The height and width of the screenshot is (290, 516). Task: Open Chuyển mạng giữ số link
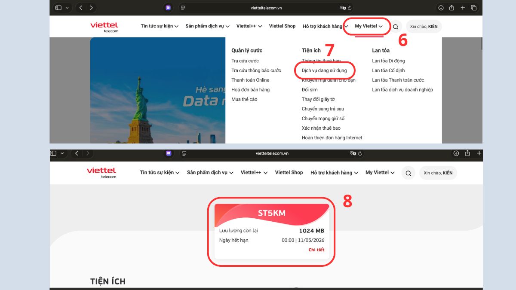coord(323,119)
